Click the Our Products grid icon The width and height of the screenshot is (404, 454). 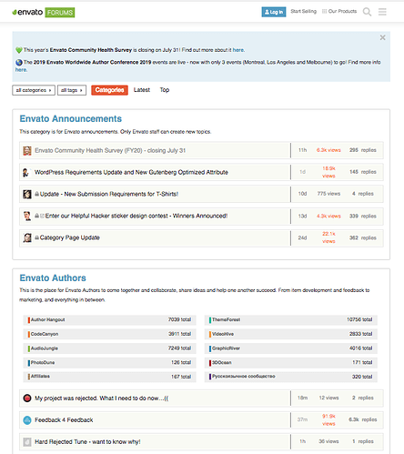[x=324, y=11]
